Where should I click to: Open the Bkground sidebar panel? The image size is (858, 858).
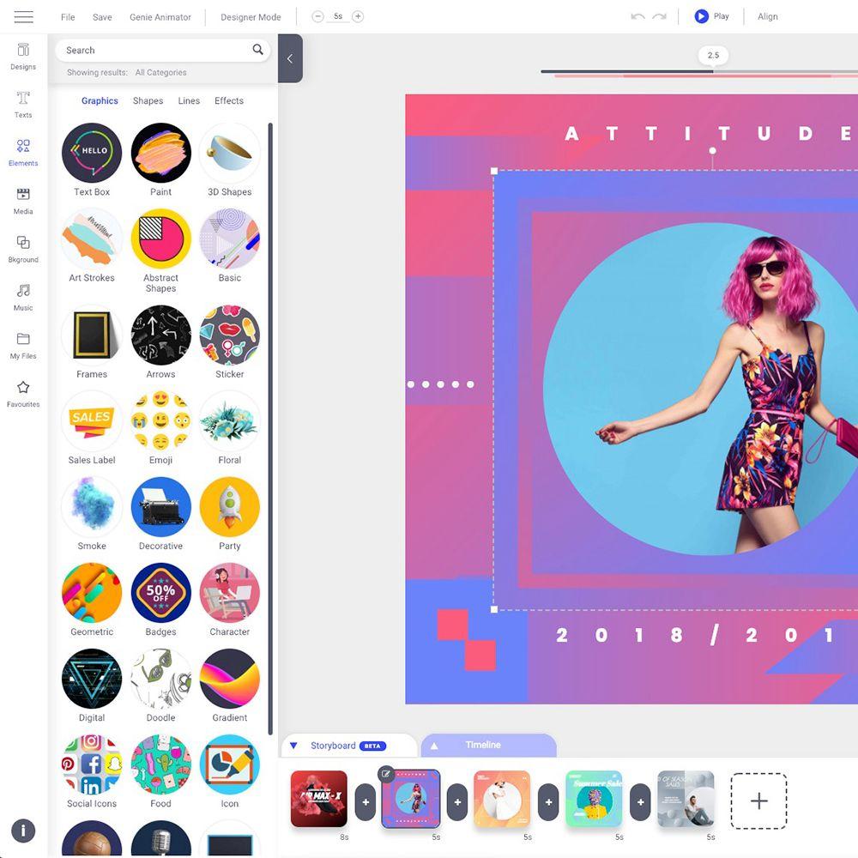(23, 249)
